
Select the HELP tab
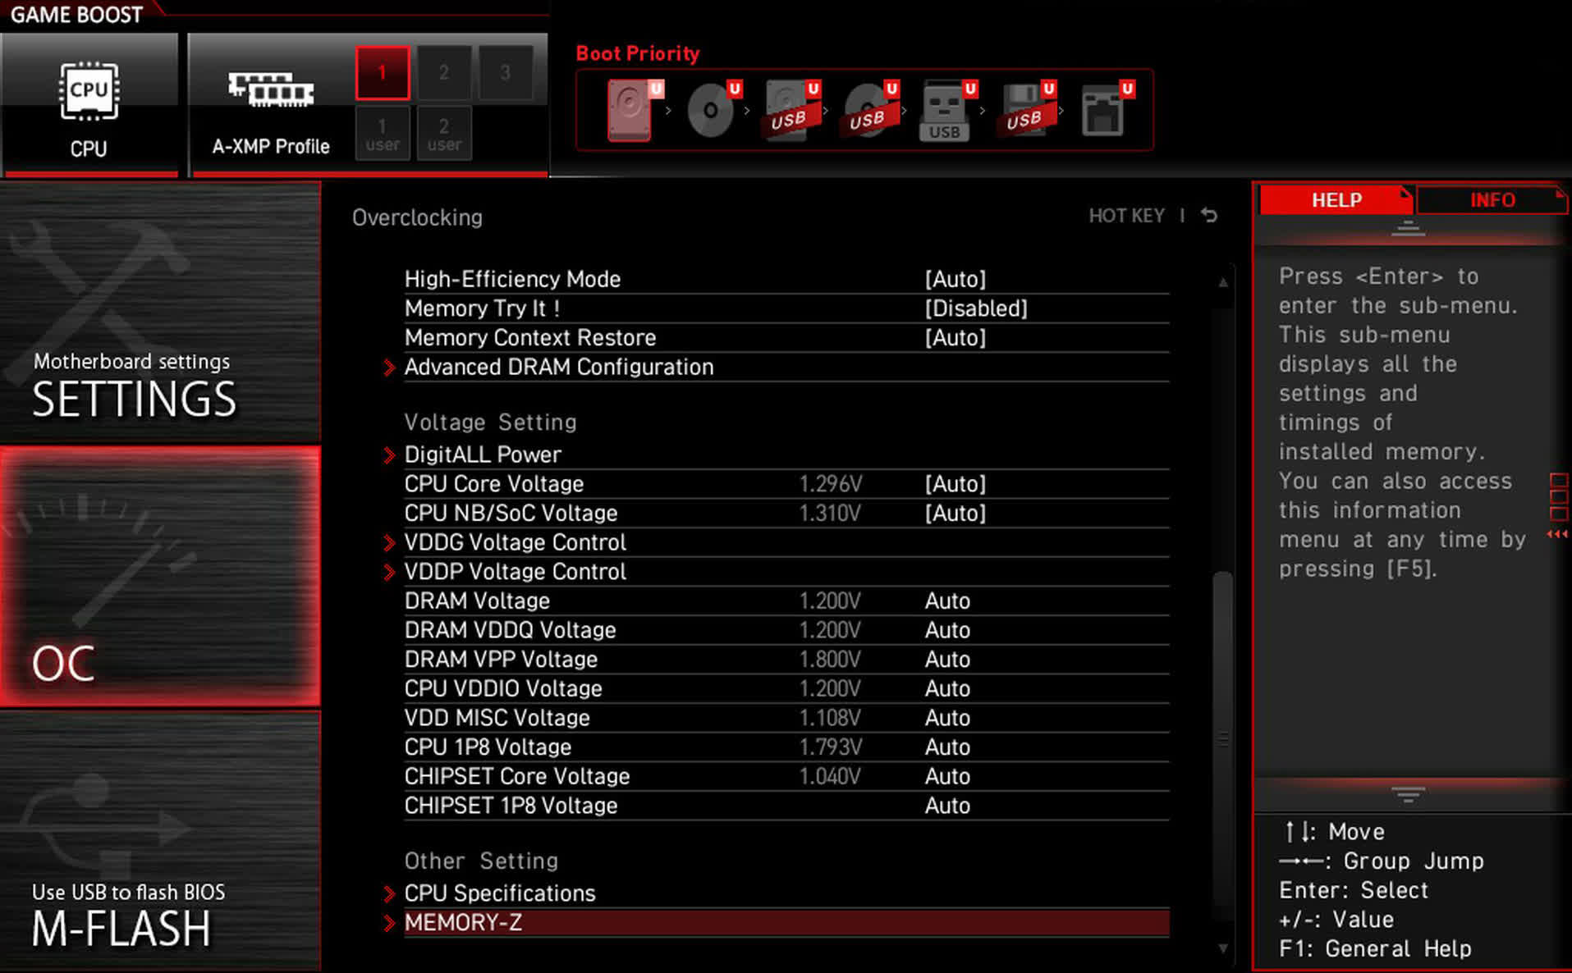coord(1335,200)
